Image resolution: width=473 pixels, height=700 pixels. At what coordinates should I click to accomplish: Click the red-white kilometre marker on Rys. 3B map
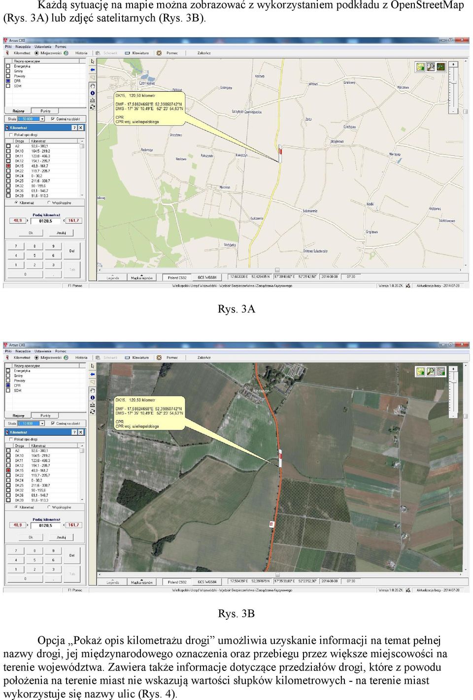[280, 458]
